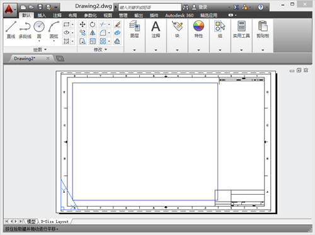Restore the drawing viewport window button
Image resolution: width=315 pixels, height=235 pixels.
[x=299, y=71]
